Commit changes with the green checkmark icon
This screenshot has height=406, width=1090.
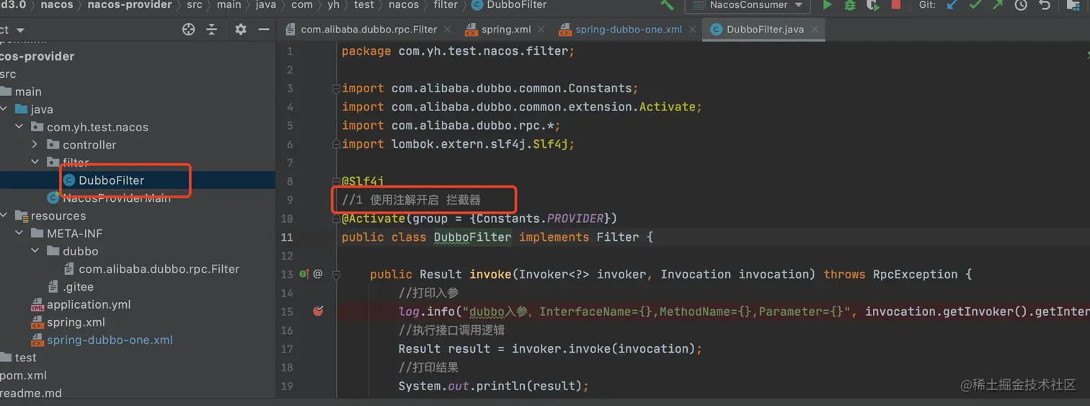click(x=975, y=5)
